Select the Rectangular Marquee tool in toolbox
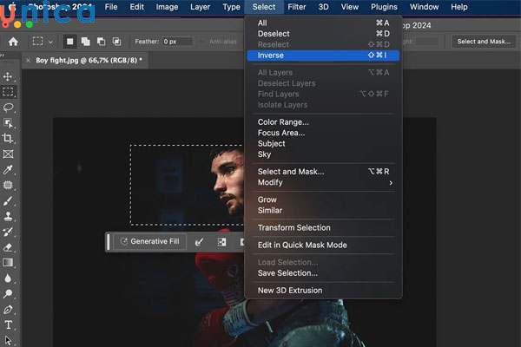Image resolution: width=521 pixels, height=347 pixels. coord(9,92)
